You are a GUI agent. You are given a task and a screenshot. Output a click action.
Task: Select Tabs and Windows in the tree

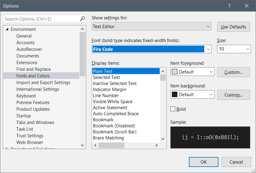tap(35, 122)
